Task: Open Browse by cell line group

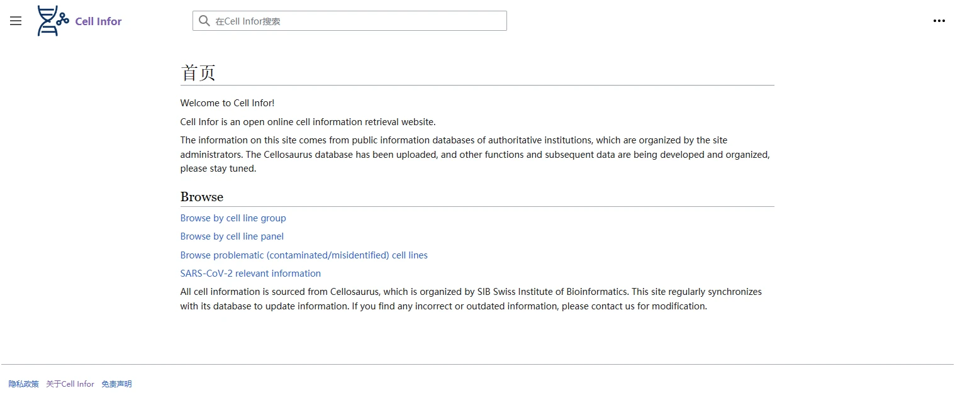Action: 233,218
